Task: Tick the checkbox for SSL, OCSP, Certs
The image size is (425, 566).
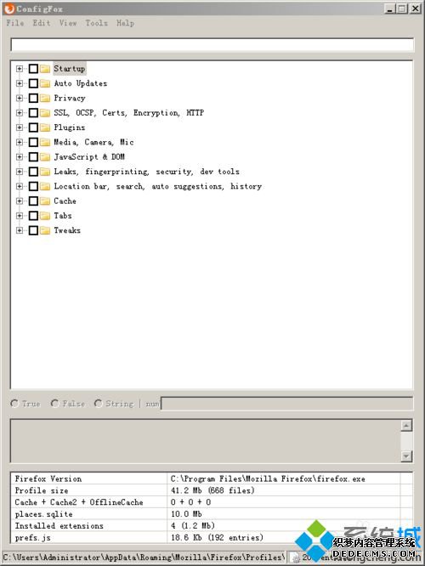Action: coord(33,113)
